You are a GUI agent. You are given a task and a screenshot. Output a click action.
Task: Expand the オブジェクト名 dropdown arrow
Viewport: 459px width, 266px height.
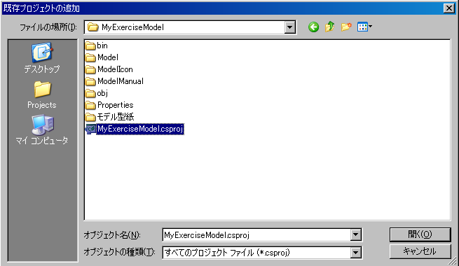356,234
